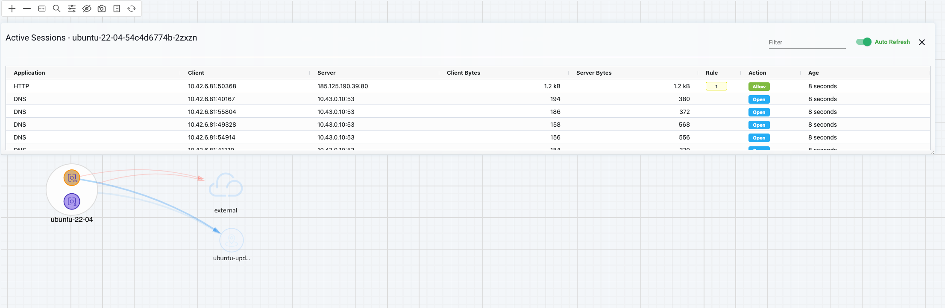Sort by the Client column header
Screen dimensions: 945x308
(x=196, y=73)
